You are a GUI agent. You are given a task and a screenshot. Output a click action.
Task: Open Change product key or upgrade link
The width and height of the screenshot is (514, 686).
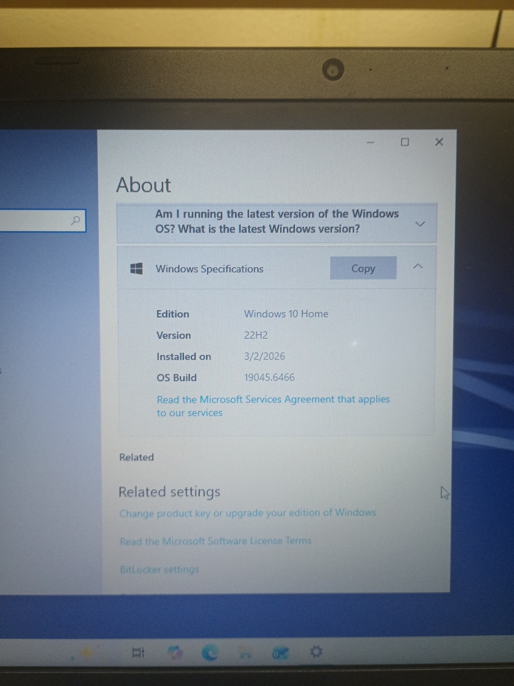[x=248, y=513]
